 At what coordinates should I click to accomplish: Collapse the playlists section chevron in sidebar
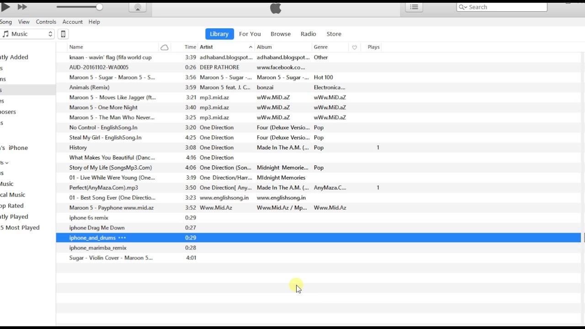[7, 163]
